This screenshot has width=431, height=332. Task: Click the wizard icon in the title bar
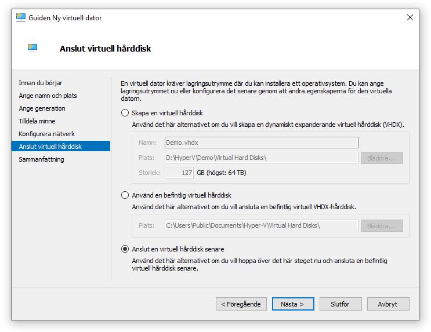21,17
